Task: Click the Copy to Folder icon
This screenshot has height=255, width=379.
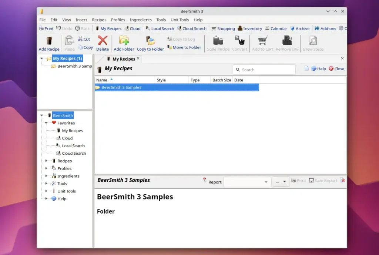Action: [150, 41]
